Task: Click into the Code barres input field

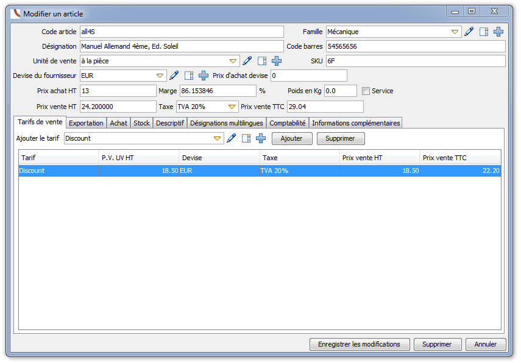Action: (416, 46)
